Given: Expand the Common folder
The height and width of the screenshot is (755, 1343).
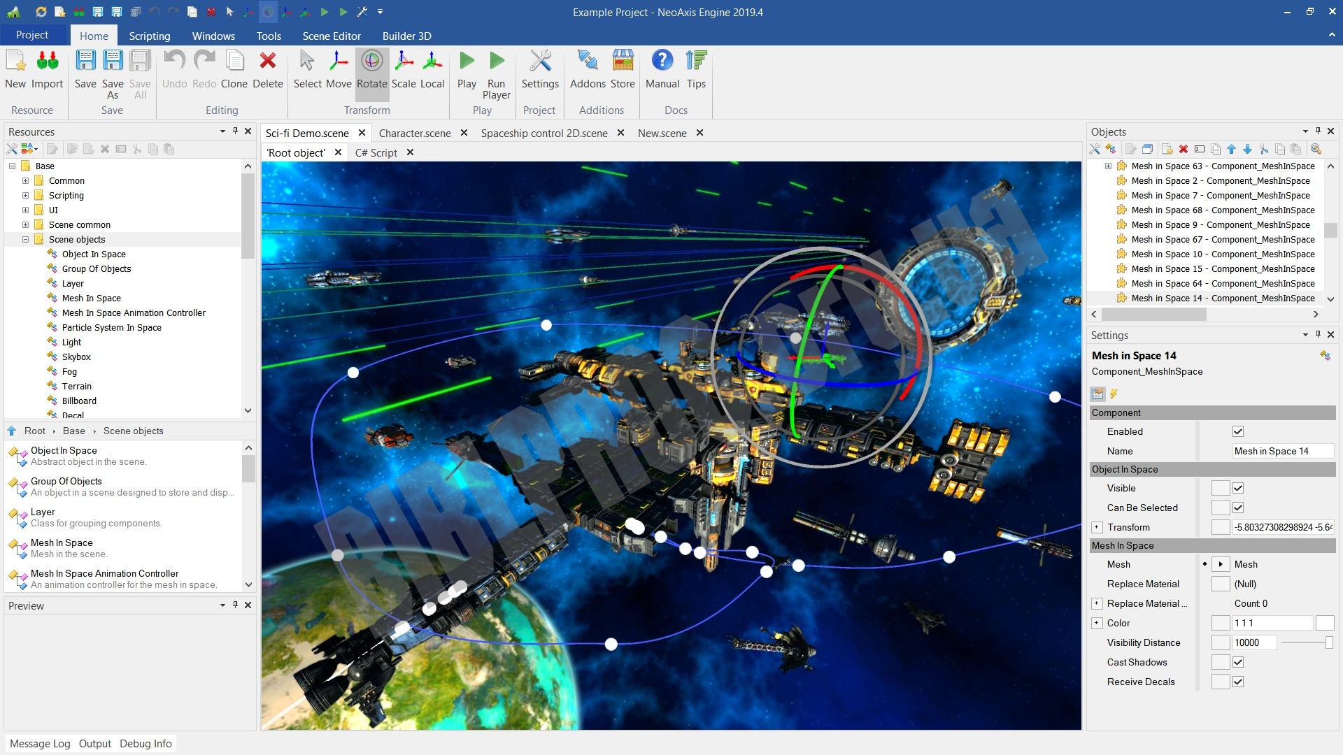Looking at the screenshot, I should [x=26, y=180].
